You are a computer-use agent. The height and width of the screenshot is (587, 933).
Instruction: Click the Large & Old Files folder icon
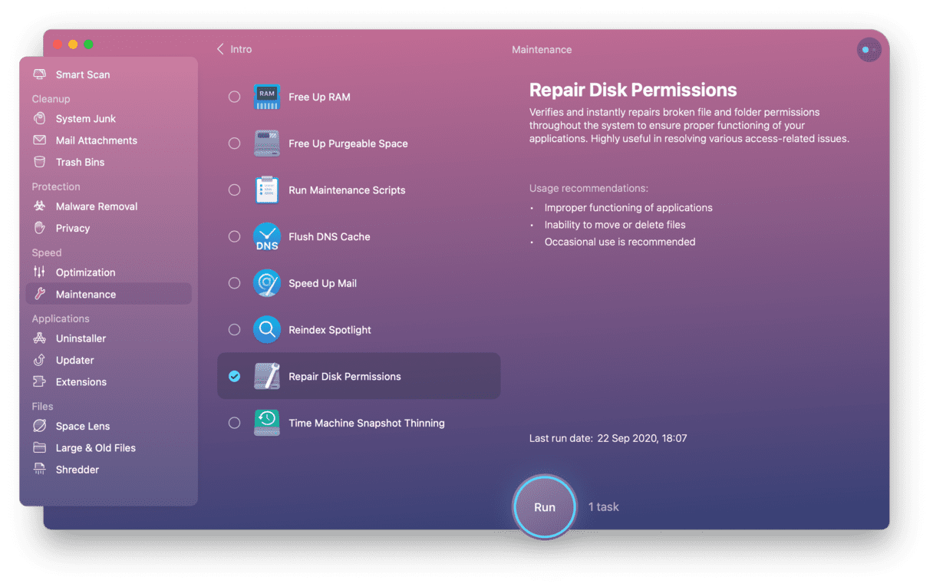tap(40, 447)
